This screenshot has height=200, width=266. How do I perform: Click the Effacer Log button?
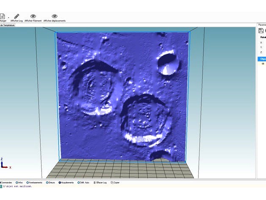click(100, 183)
